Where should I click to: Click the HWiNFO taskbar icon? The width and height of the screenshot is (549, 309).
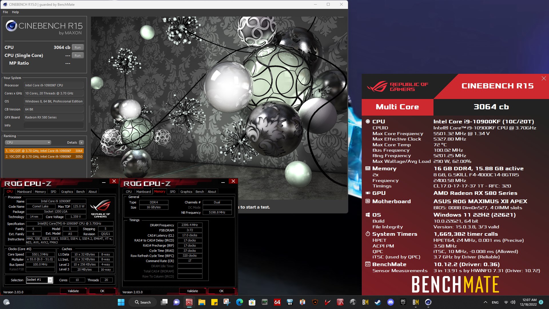pos(290,302)
